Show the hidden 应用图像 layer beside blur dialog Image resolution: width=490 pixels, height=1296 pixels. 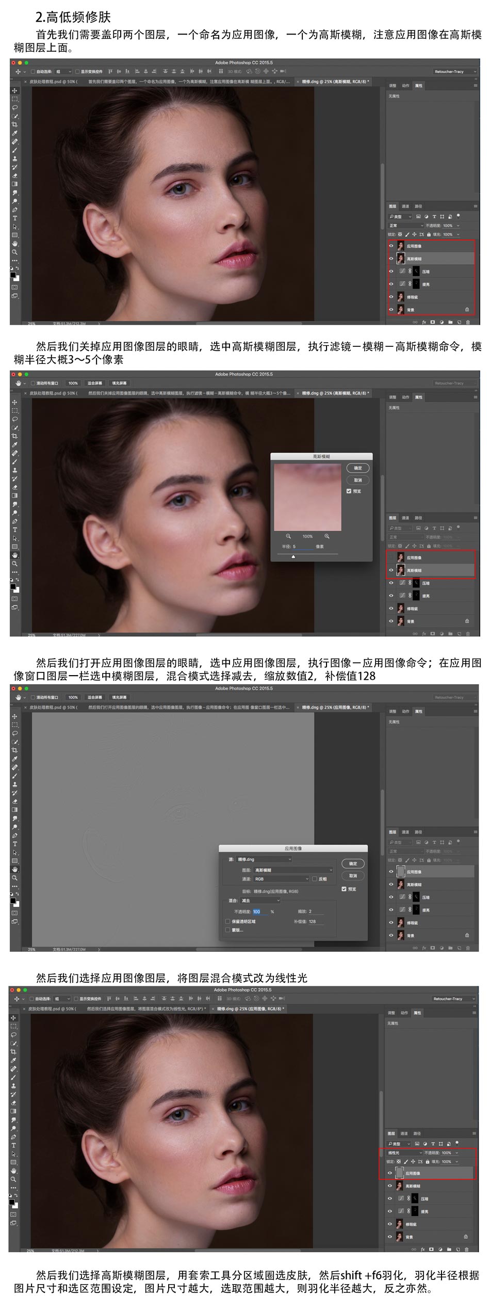(391, 558)
